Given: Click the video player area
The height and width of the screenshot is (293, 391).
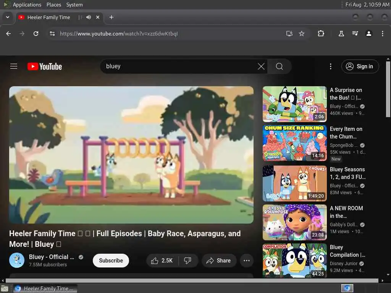Looking at the screenshot, I should (x=131, y=155).
